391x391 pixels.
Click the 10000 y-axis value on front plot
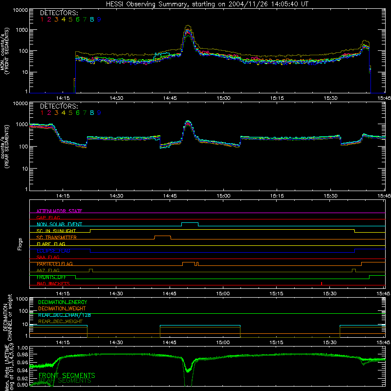coord(21,10)
